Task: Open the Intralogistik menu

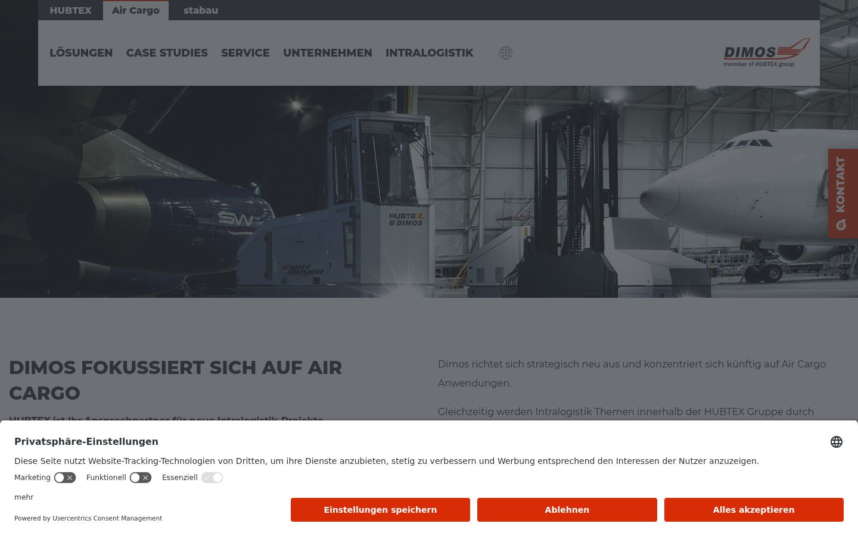Action: 430,53
